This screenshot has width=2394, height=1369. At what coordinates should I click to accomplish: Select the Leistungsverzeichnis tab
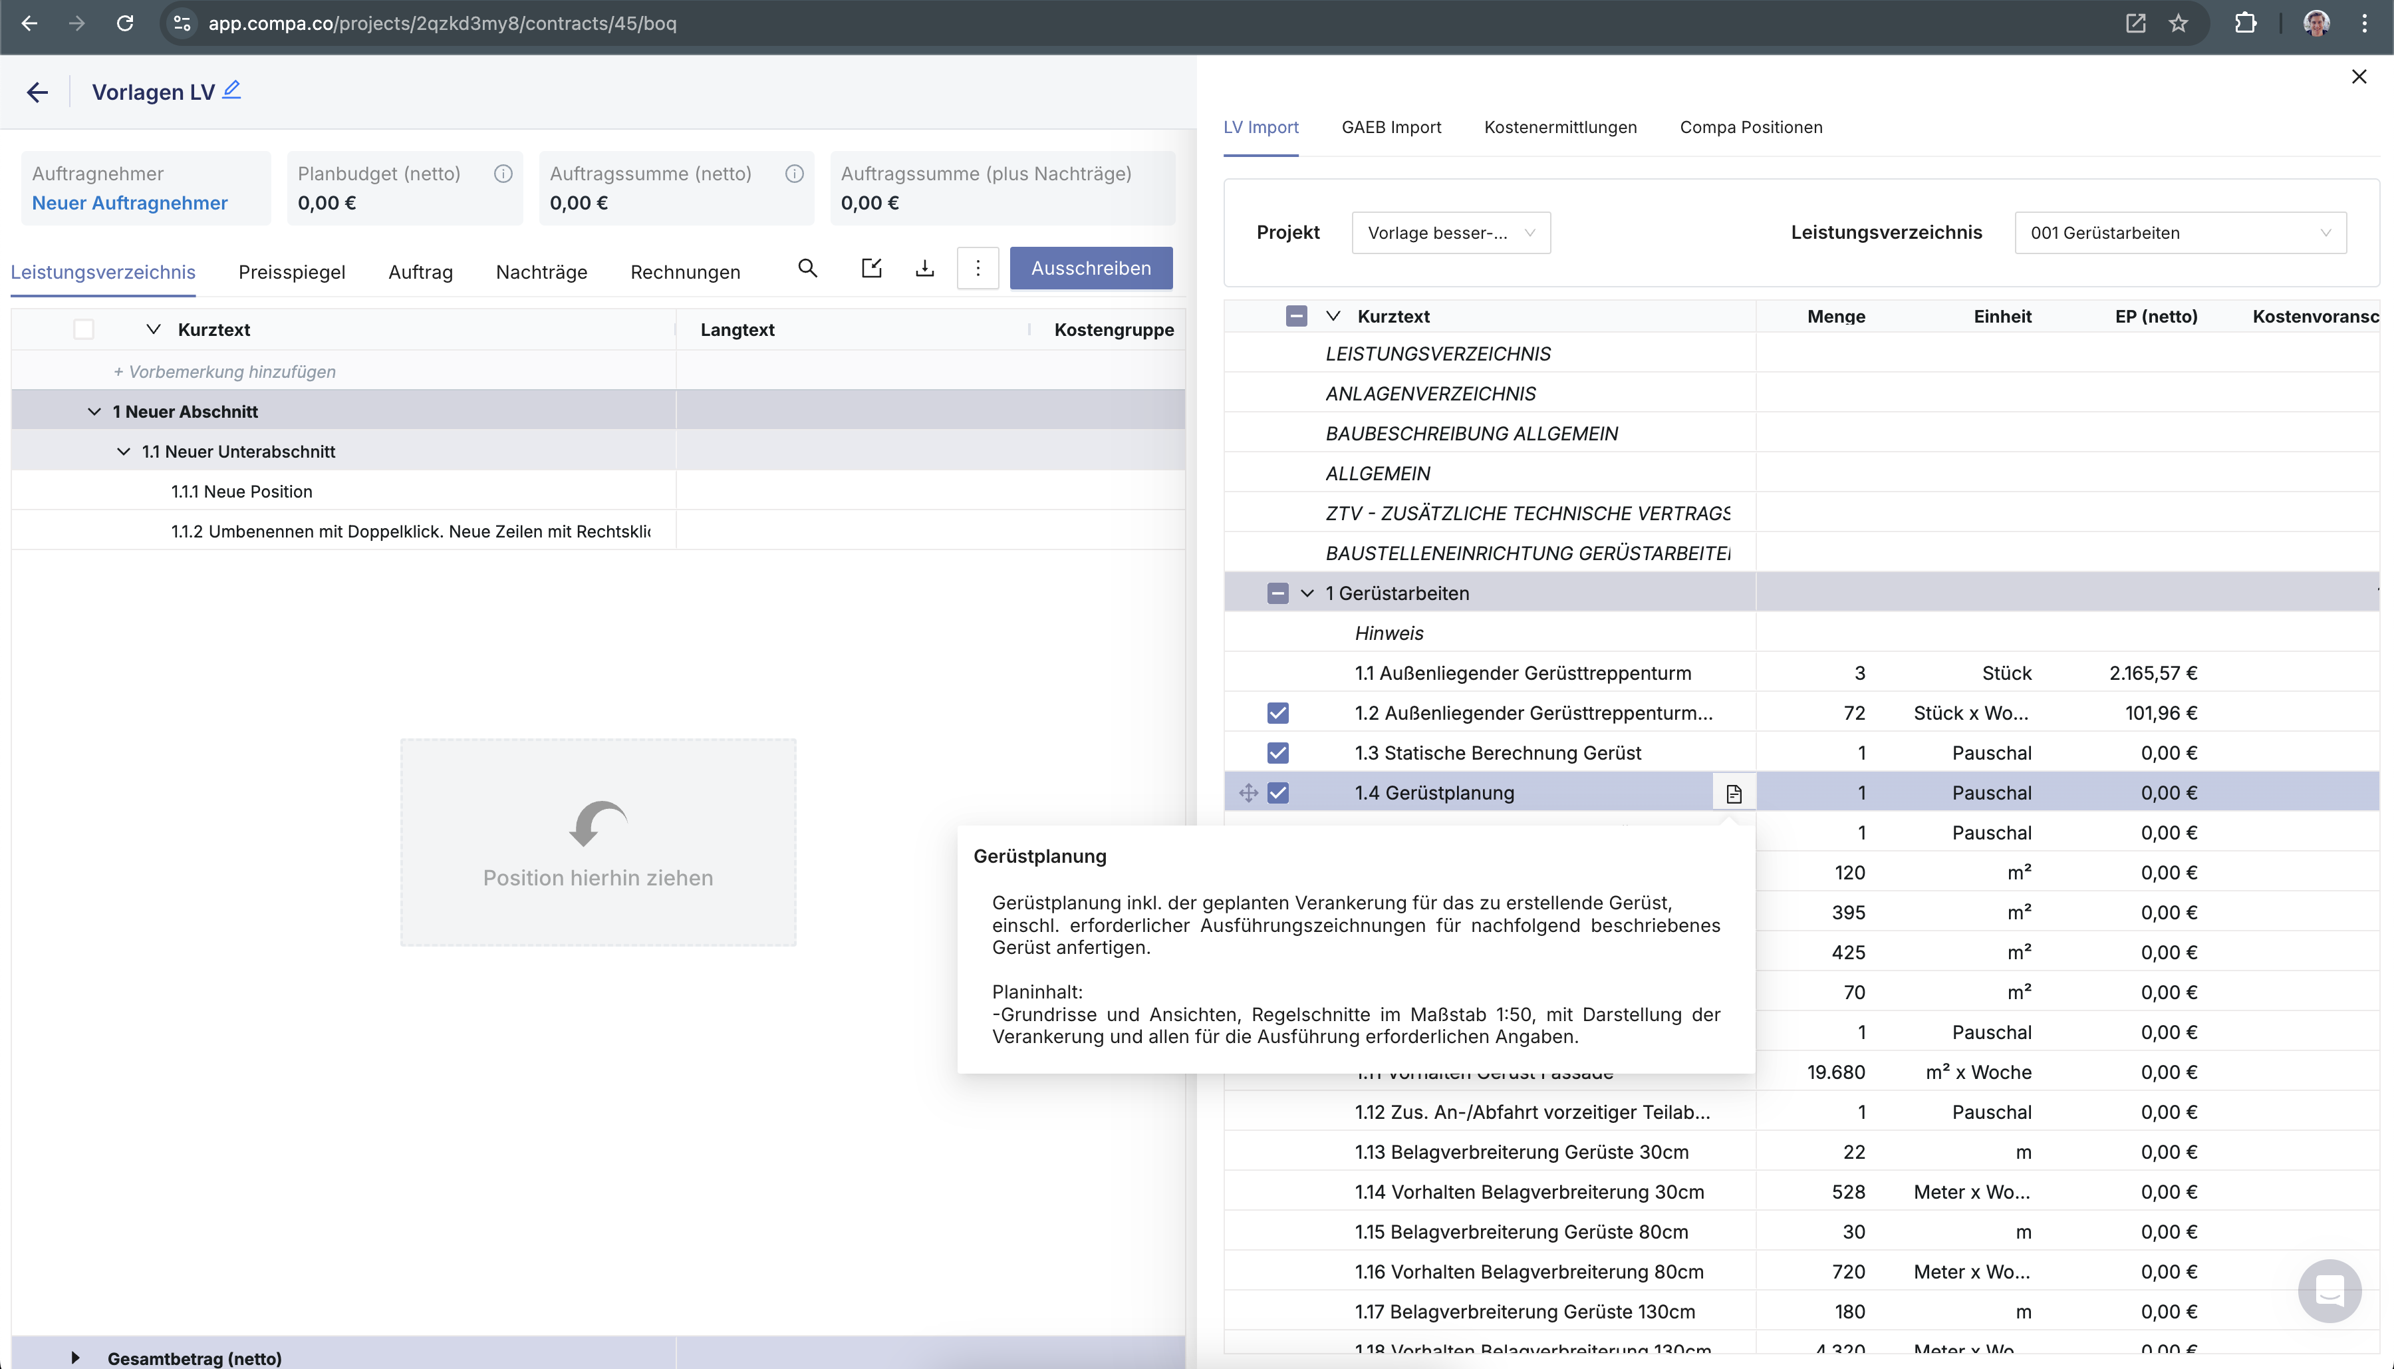[103, 271]
